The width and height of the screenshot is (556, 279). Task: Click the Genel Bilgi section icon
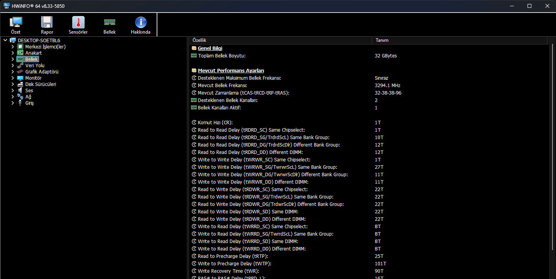click(194, 48)
